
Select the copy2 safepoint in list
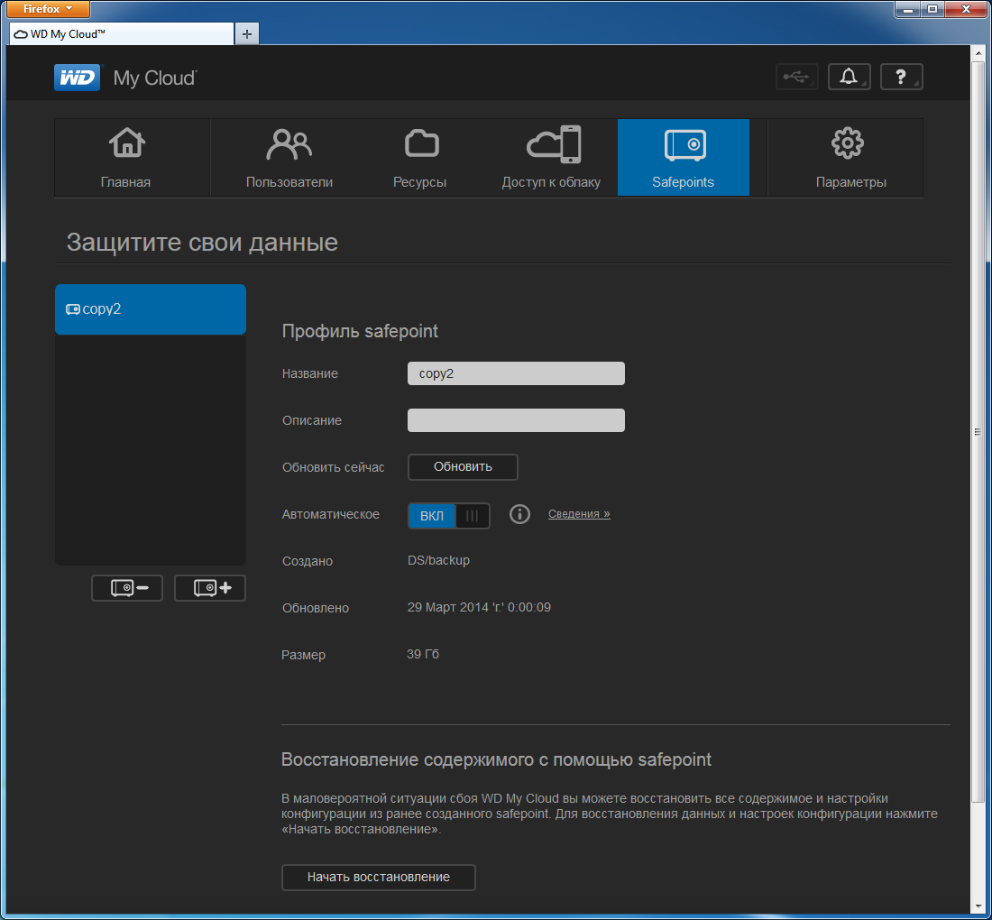pos(151,309)
